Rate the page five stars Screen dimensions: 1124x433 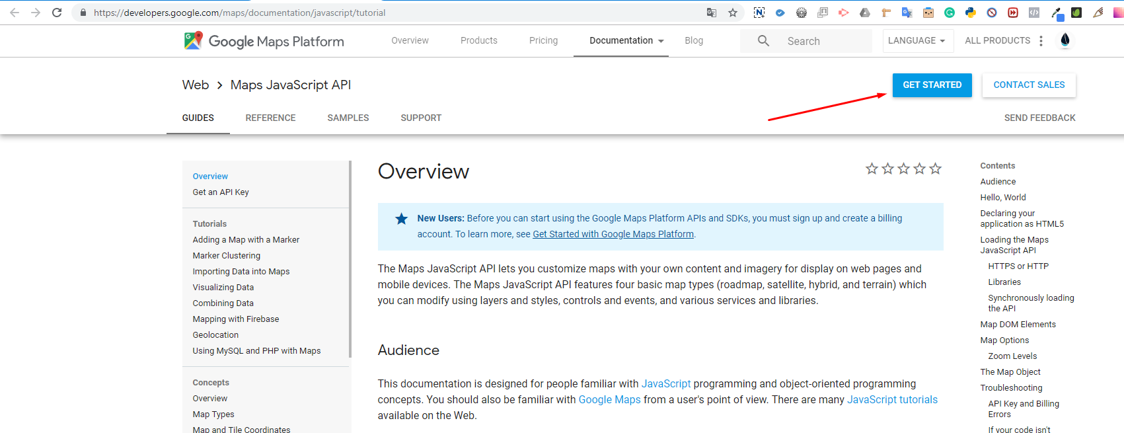935,169
